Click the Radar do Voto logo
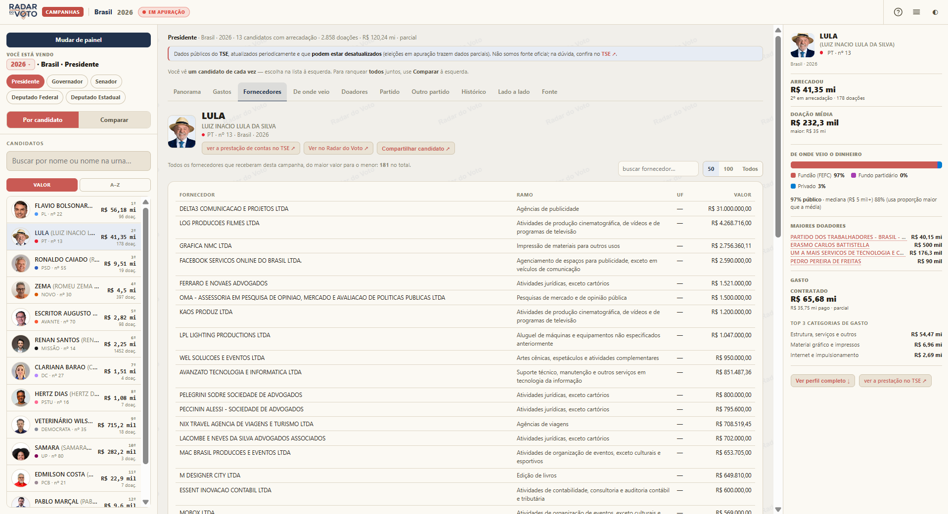948x514 pixels. pyautogui.click(x=23, y=11)
